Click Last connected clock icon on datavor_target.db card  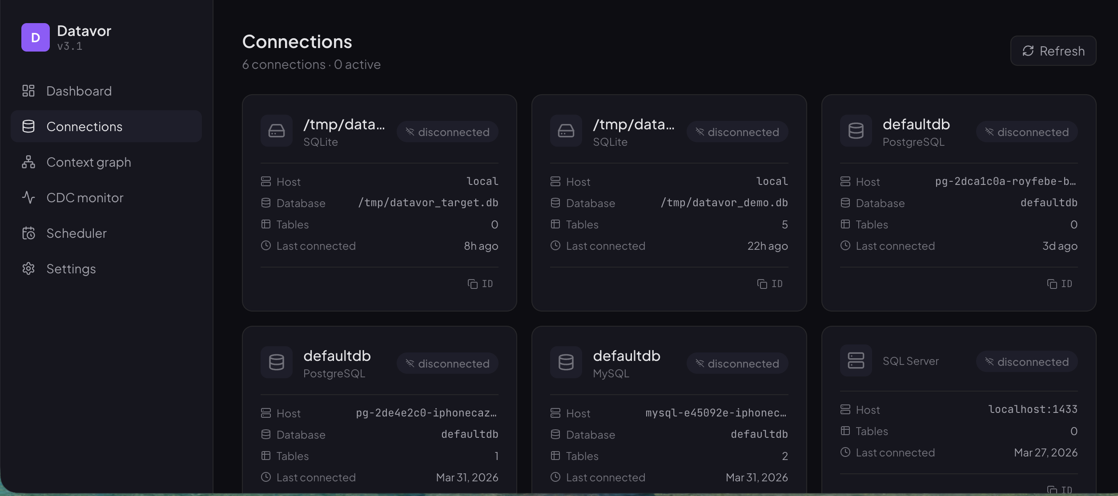click(x=266, y=245)
